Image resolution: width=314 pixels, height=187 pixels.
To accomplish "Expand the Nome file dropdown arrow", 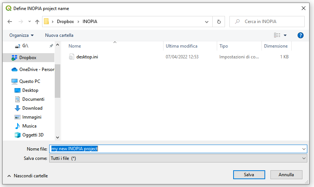I will tap(304, 149).
